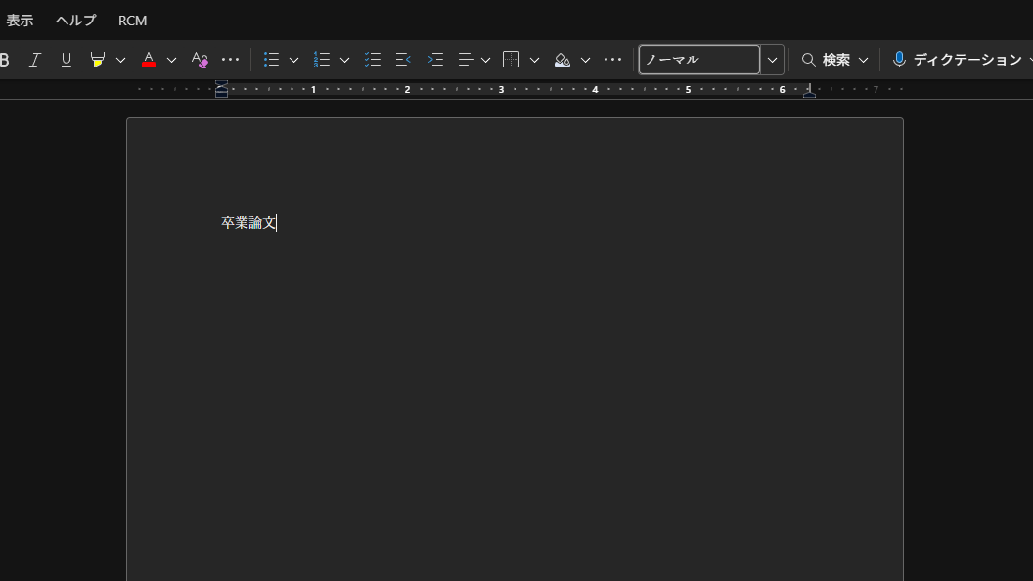1033x581 pixels.
Task: Insert a numbered list
Action: tap(322, 60)
